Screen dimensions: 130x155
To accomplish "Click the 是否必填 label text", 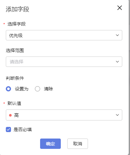I will tap(23, 129).
